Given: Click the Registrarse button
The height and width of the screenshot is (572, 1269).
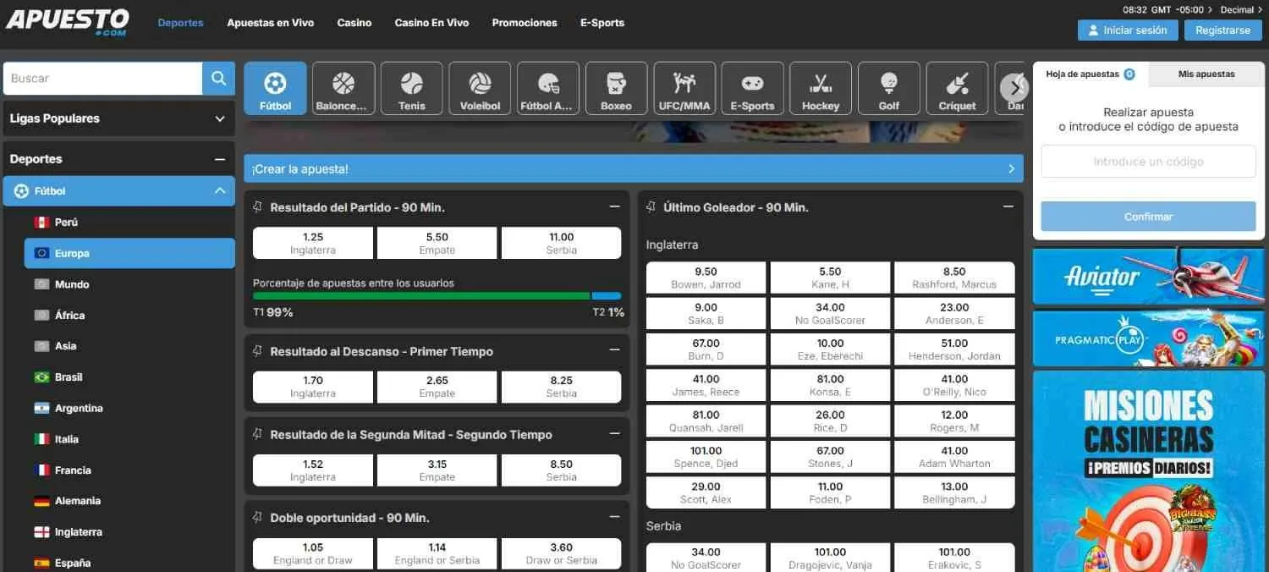Looking at the screenshot, I should [1222, 29].
